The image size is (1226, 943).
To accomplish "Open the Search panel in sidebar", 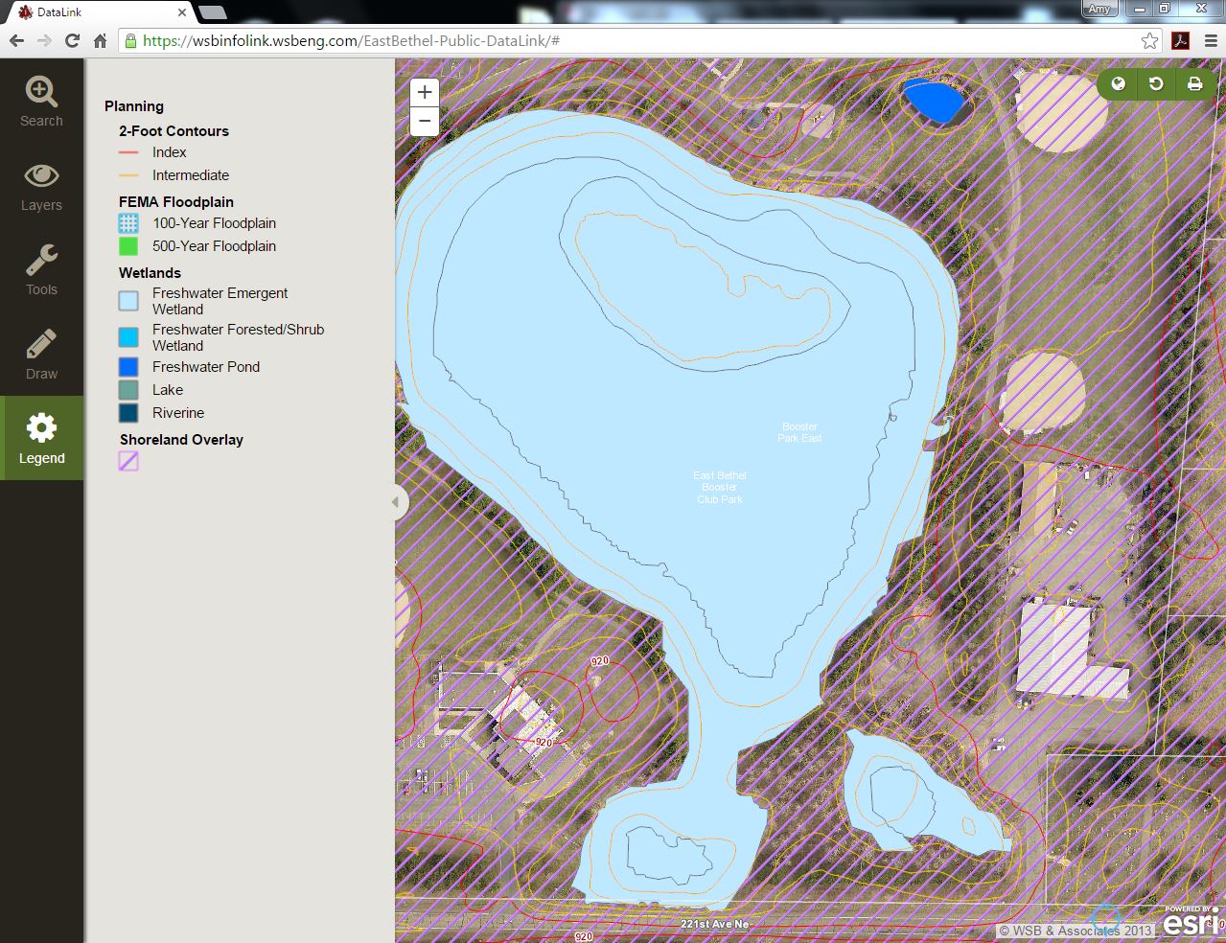I will pyautogui.click(x=41, y=101).
